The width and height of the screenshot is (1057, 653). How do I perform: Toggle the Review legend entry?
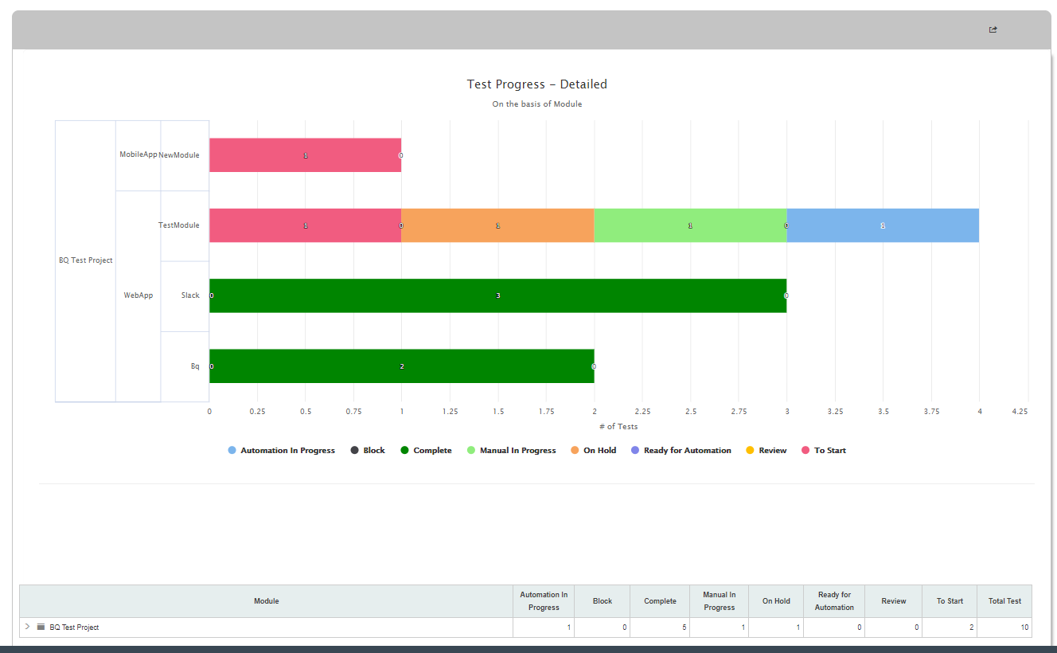766,451
